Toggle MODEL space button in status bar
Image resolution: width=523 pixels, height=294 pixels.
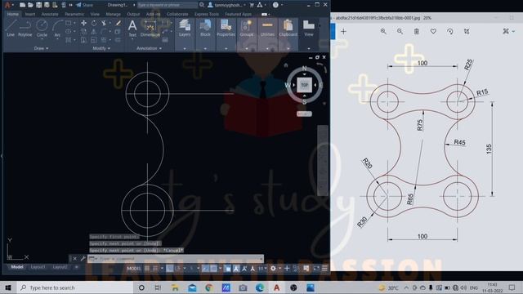pos(134,269)
